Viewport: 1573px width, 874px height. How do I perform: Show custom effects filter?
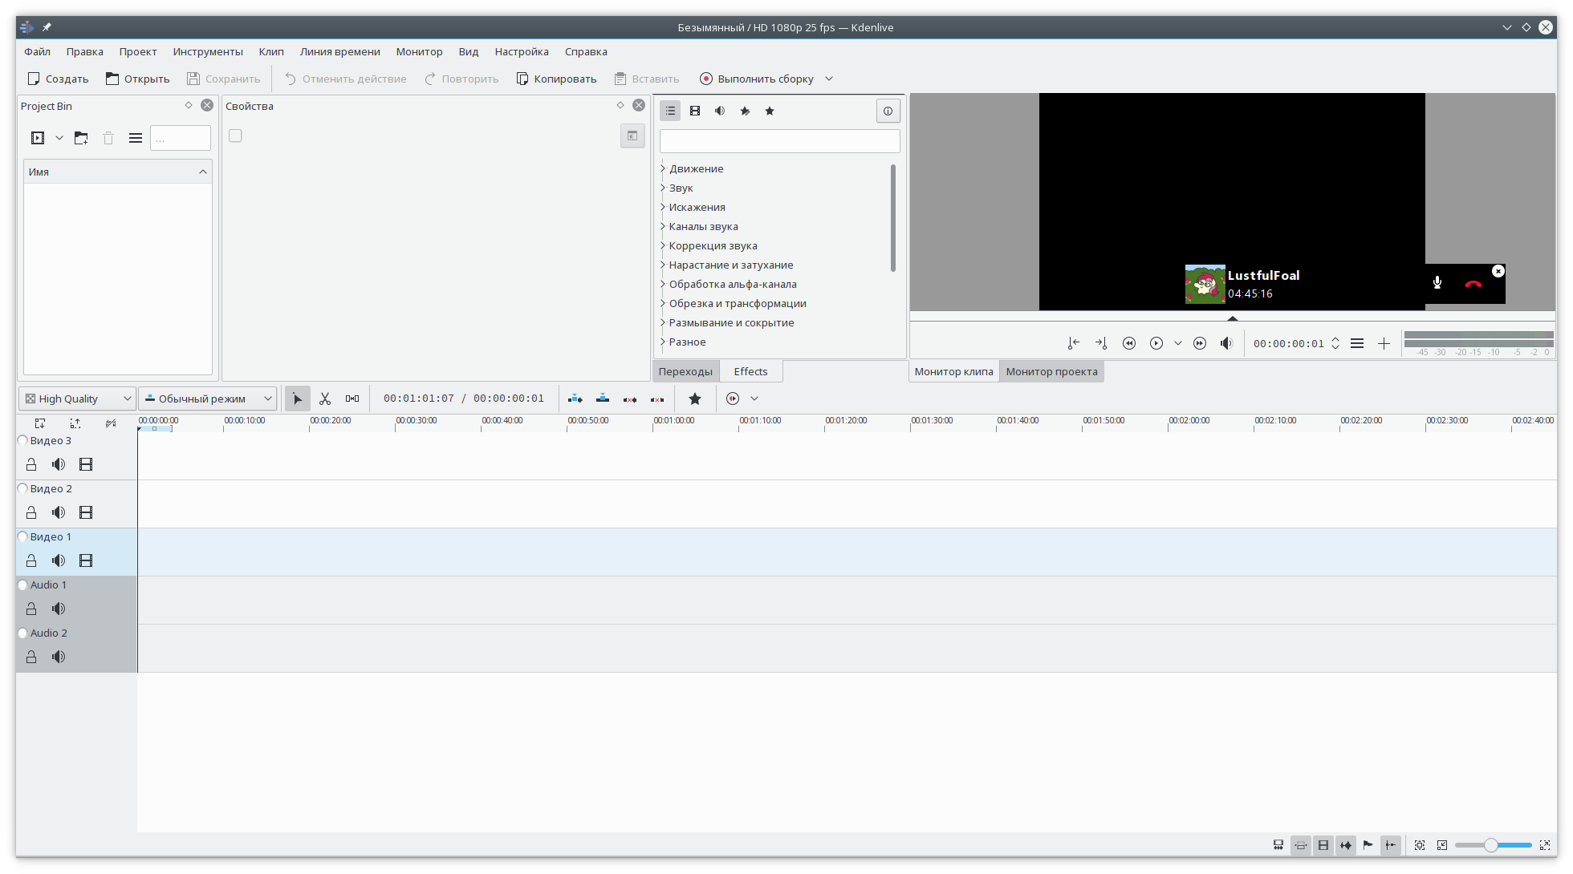coord(745,111)
